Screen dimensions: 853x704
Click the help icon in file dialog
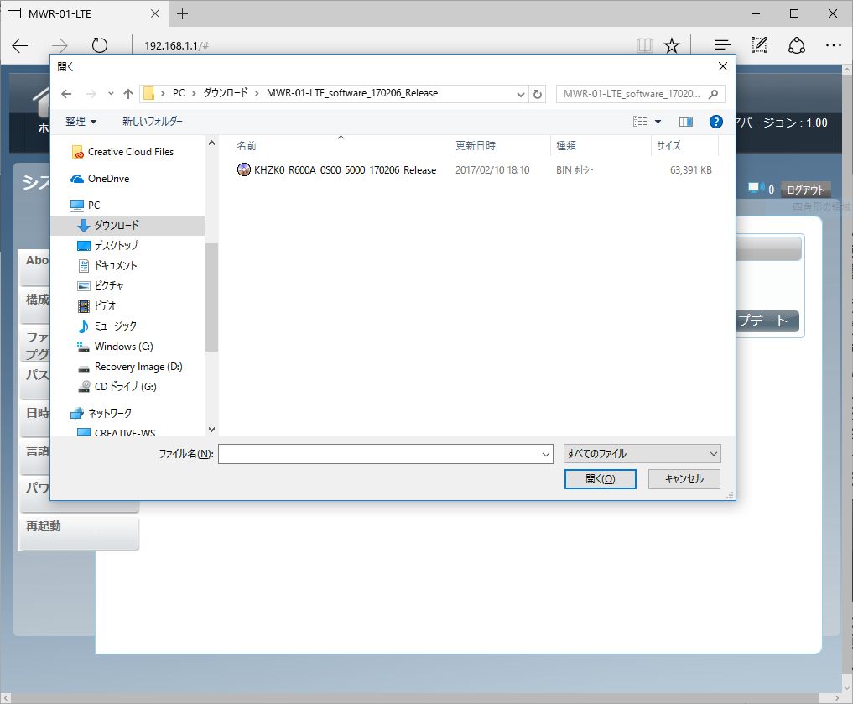(x=715, y=122)
